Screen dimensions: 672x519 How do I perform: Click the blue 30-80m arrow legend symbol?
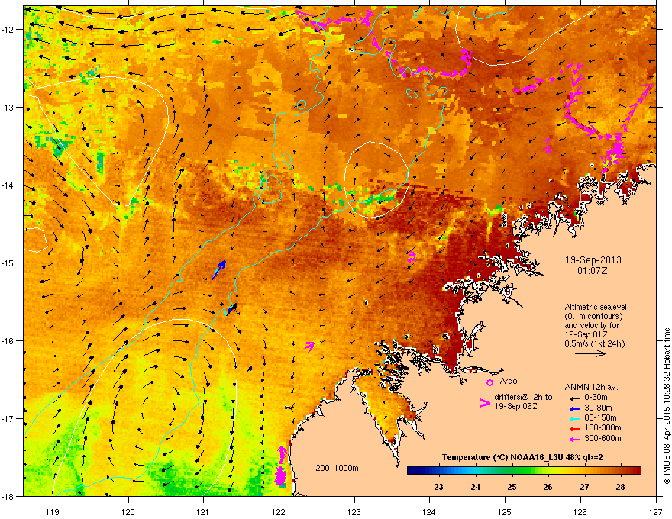[x=574, y=408]
